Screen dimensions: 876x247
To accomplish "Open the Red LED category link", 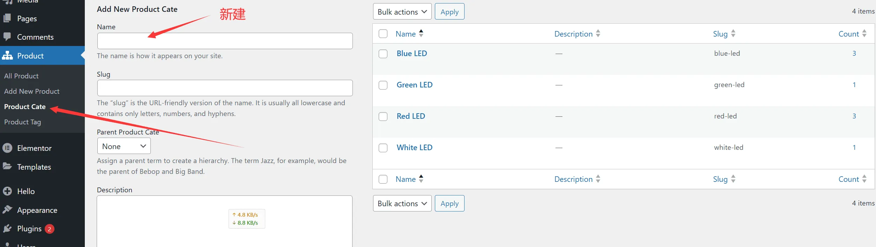I will coord(411,116).
